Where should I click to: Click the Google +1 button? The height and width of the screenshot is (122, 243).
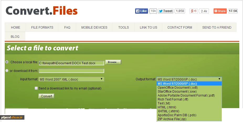(x=194, y=11)
